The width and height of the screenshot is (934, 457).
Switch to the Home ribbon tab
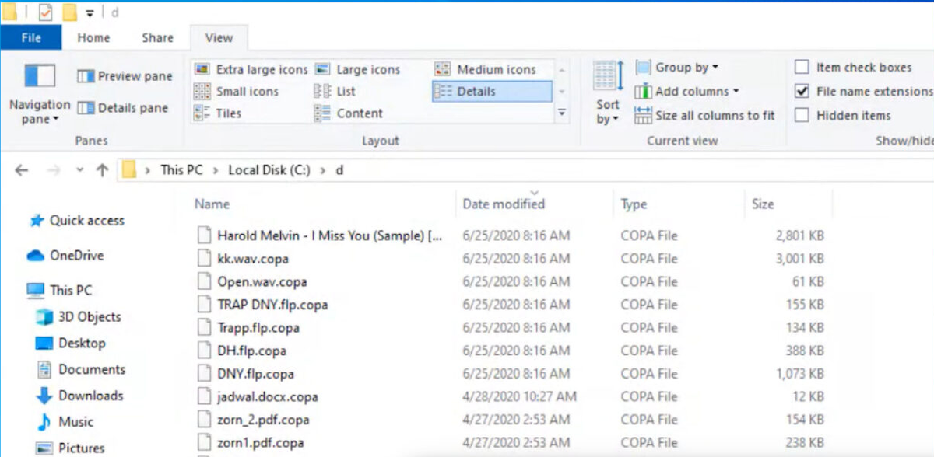[x=93, y=37]
